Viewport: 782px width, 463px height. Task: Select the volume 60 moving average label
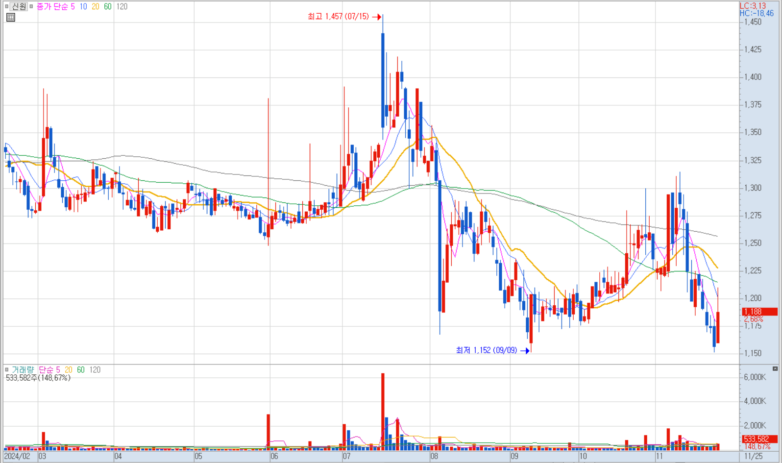pyautogui.click(x=80, y=369)
